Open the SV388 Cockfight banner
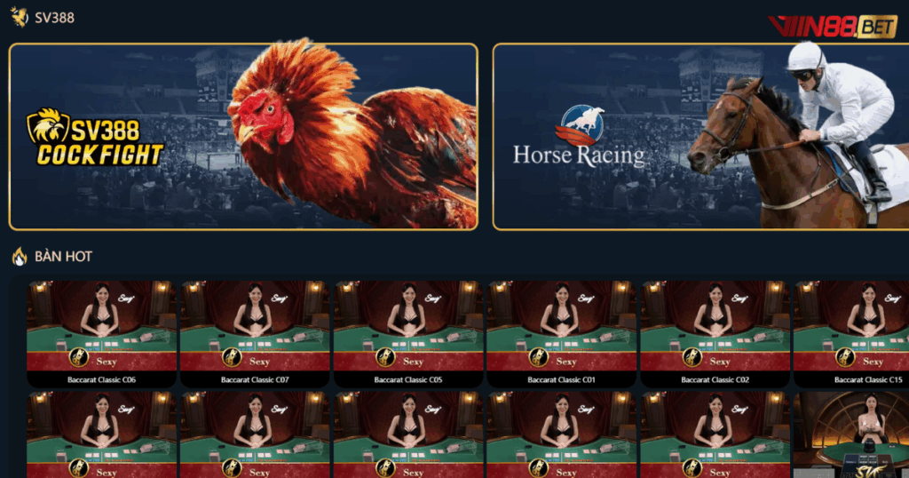Image resolution: width=909 pixels, height=478 pixels. [243, 137]
